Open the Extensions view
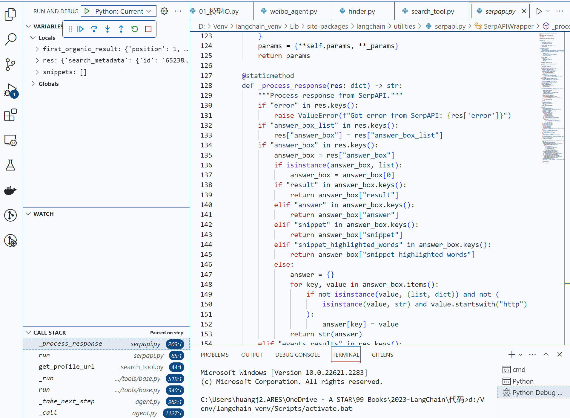Viewport: 570px width, 418px height. point(10,115)
